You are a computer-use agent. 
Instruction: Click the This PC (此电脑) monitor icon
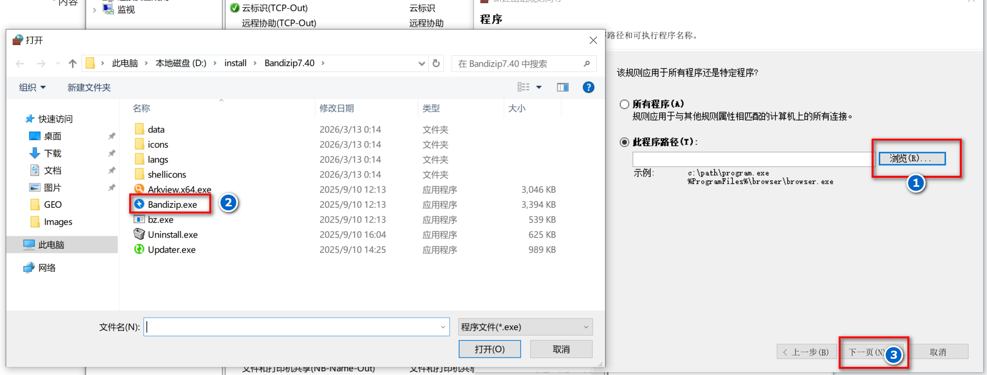[29, 244]
